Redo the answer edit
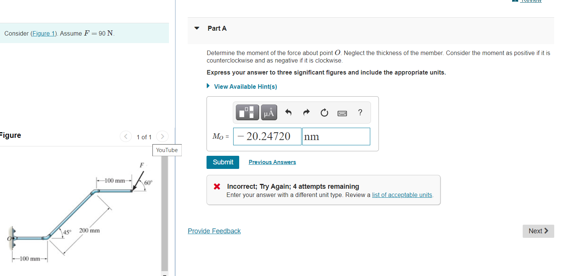 (306, 112)
